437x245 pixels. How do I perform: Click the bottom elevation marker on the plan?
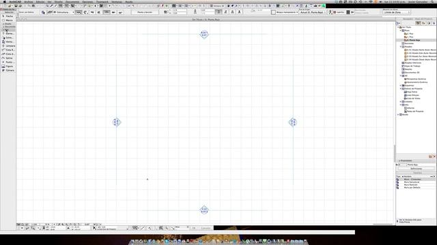coord(204,210)
